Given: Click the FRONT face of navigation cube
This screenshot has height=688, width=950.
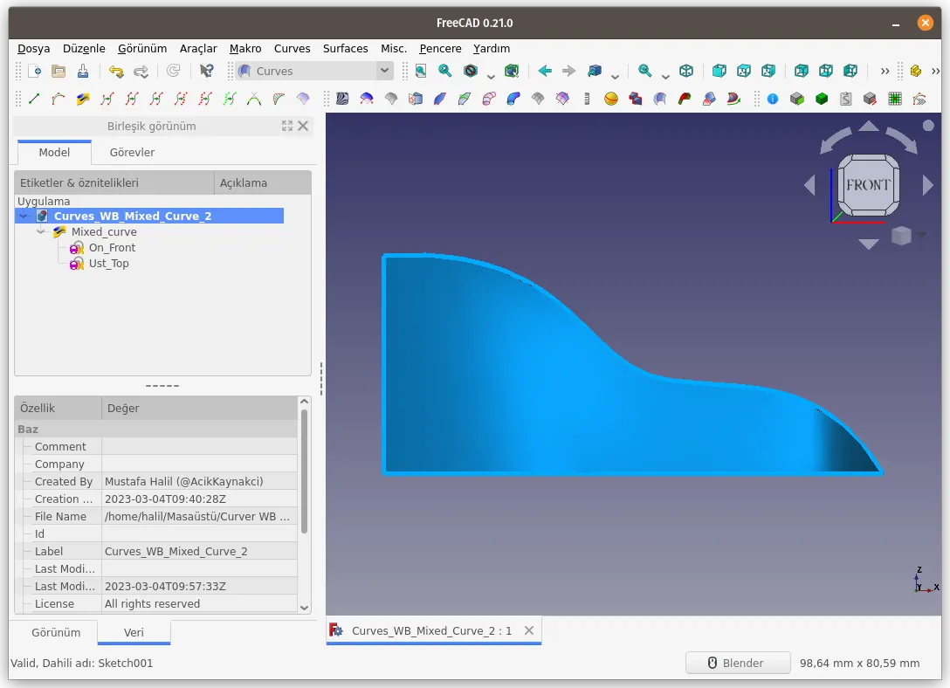Looking at the screenshot, I should pyautogui.click(x=868, y=185).
